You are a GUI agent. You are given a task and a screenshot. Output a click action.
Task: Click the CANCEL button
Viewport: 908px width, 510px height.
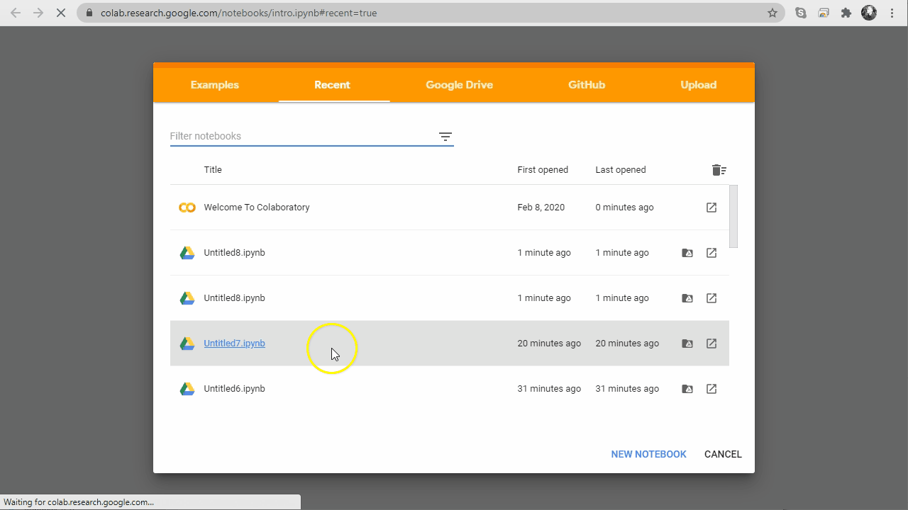[723, 454]
